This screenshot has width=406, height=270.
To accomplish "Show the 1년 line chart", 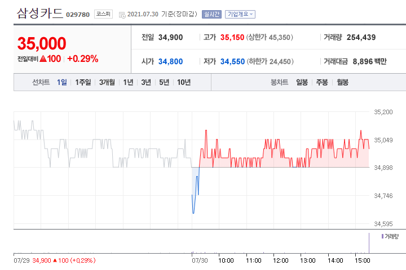I will click(128, 82).
